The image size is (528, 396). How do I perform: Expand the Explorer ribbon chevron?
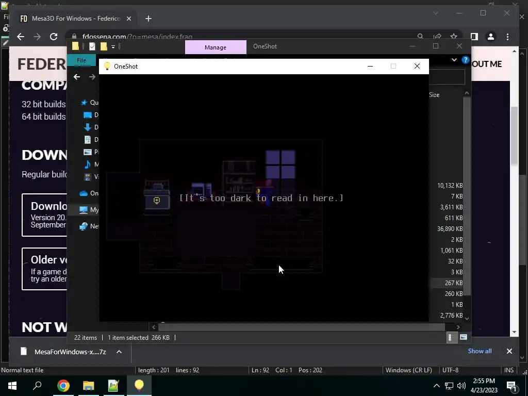[x=454, y=60]
